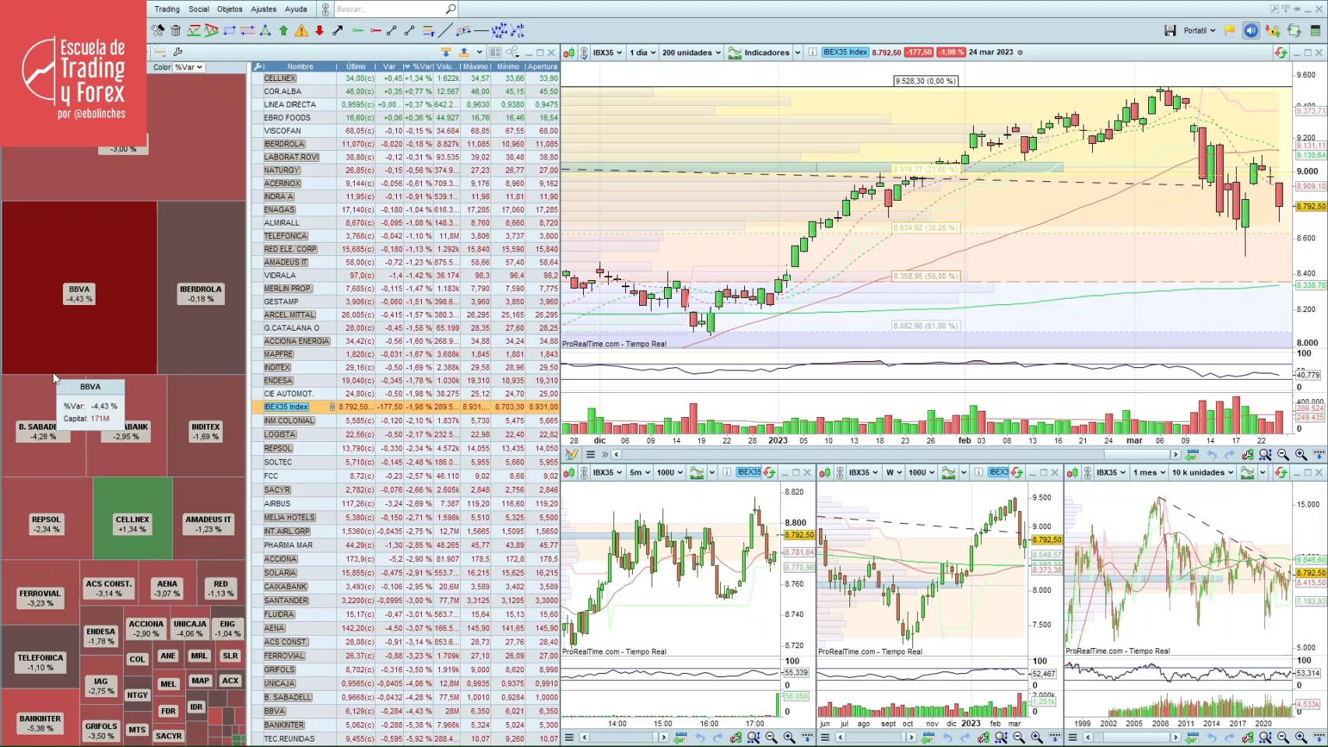Select the red down arrow tool
The width and height of the screenshot is (1328, 747).
319,30
